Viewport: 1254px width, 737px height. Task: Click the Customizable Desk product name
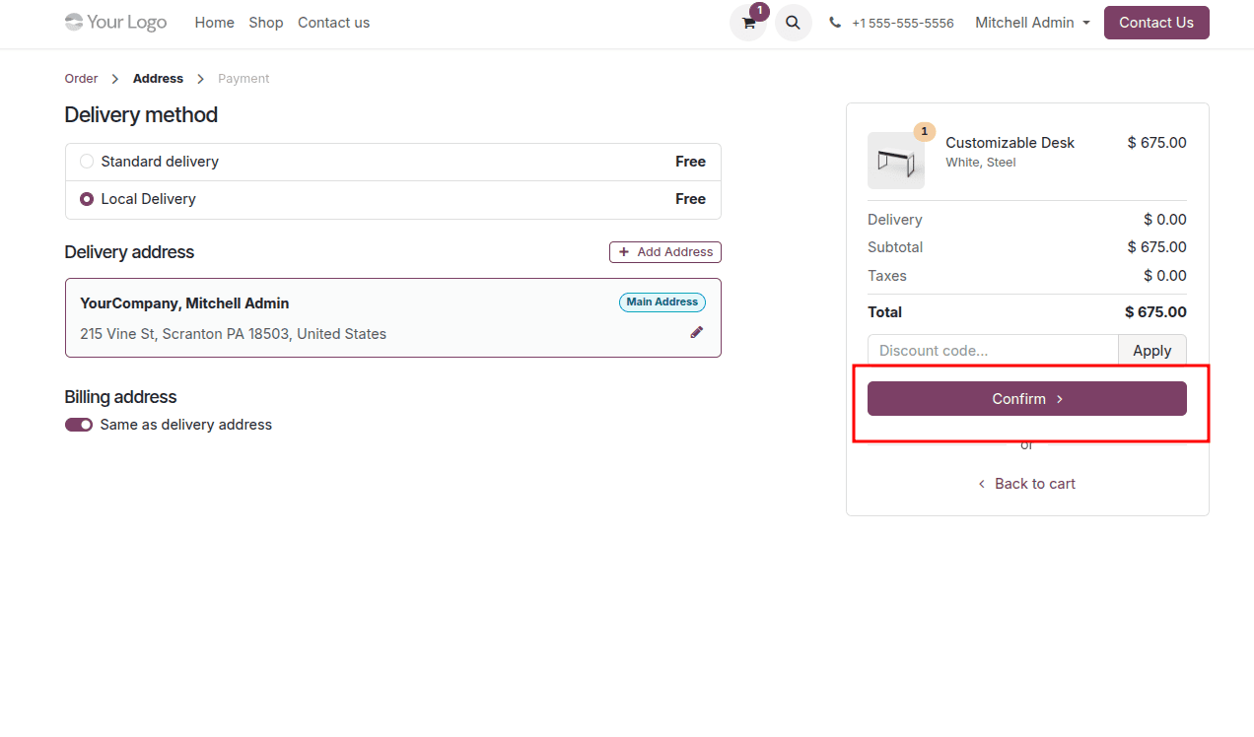tap(1010, 143)
